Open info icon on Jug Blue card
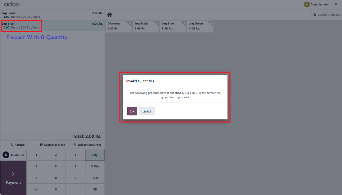342x195 pixels. point(184,23)
